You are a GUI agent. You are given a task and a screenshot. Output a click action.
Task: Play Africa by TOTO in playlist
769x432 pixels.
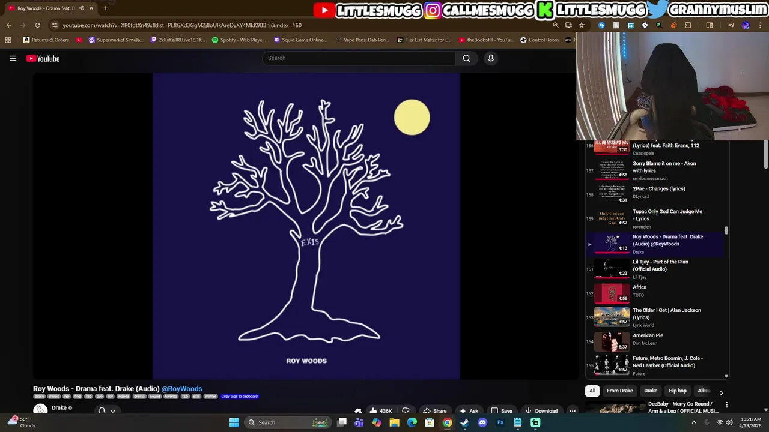[655, 293]
